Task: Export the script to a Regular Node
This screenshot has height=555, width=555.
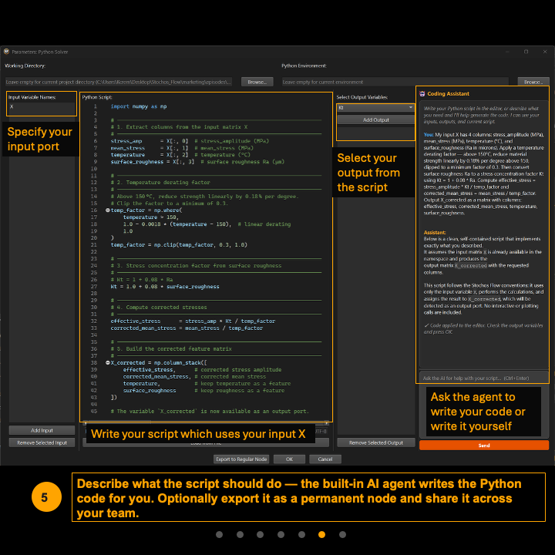Action: click(x=242, y=459)
